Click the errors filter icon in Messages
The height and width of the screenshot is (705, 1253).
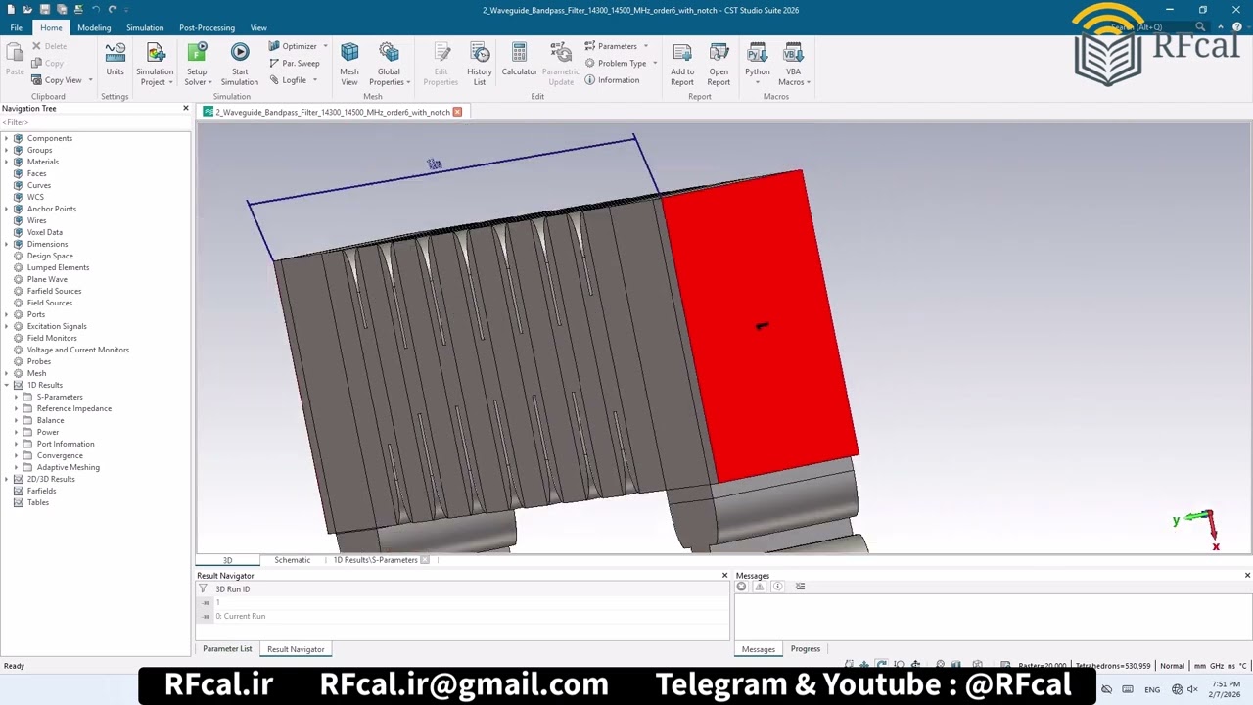coord(741,587)
